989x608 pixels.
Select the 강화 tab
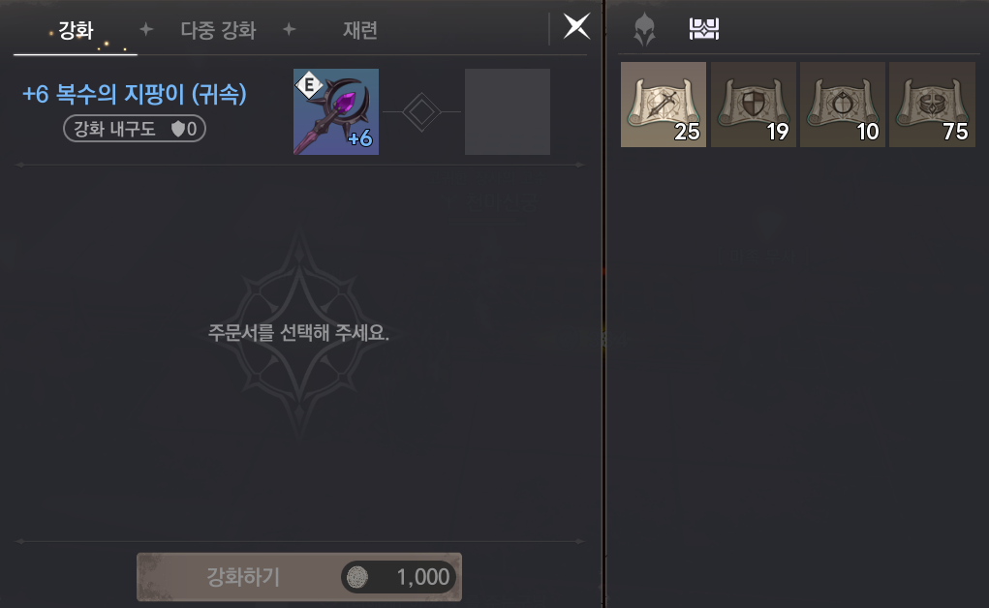pos(76,30)
